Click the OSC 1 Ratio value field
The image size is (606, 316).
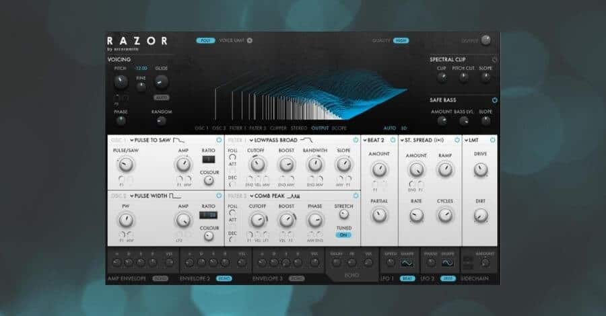point(208,159)
